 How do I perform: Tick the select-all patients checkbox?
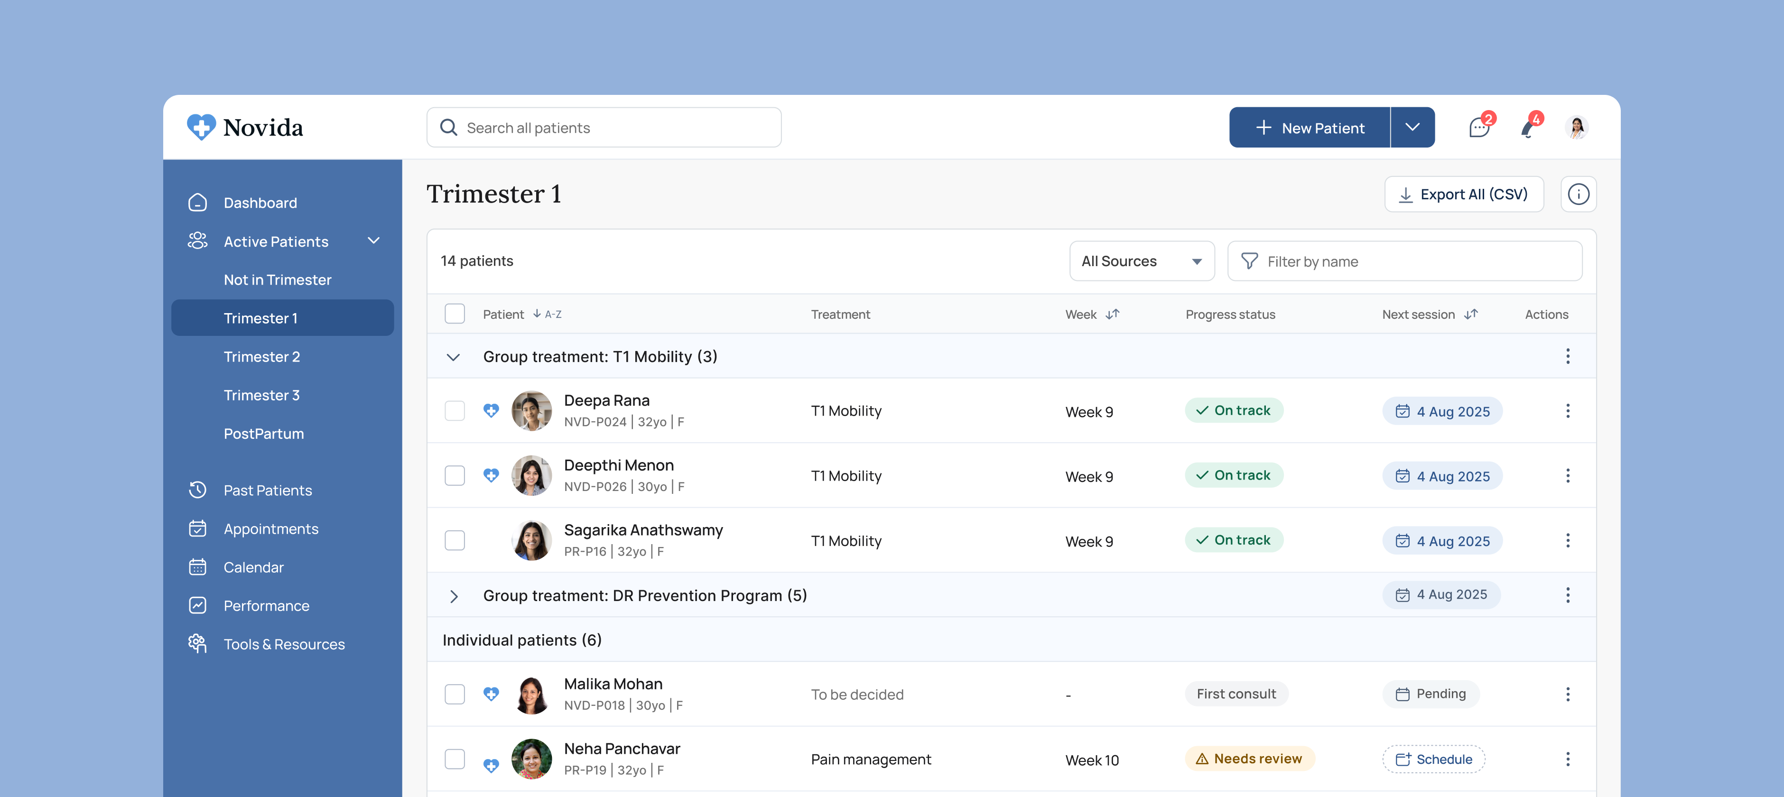pyautogui.click(x=455, y=315)
